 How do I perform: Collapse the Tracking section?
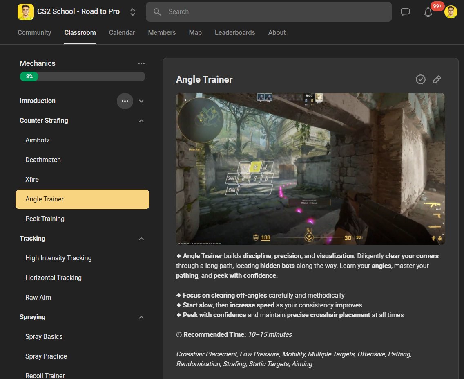coord(141,239)
